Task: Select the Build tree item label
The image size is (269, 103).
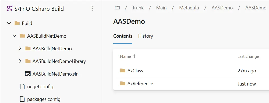Action: coord(27,23)
